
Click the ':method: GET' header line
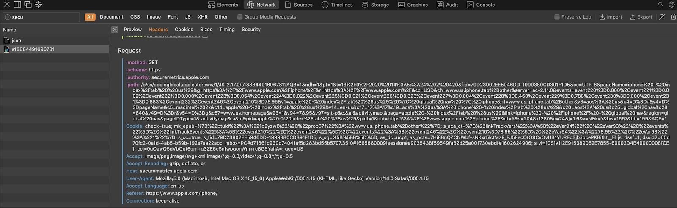pyautogui.click(x=142, y=63)
